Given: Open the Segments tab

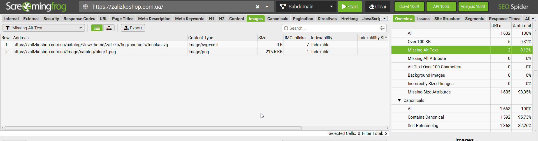Looking at the screenshot, I should click(x=474, y=18).
